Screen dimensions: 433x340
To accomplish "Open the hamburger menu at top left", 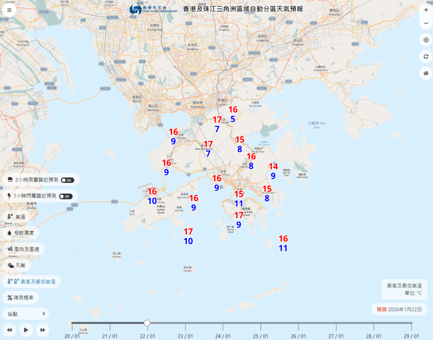I will point(9,9).
